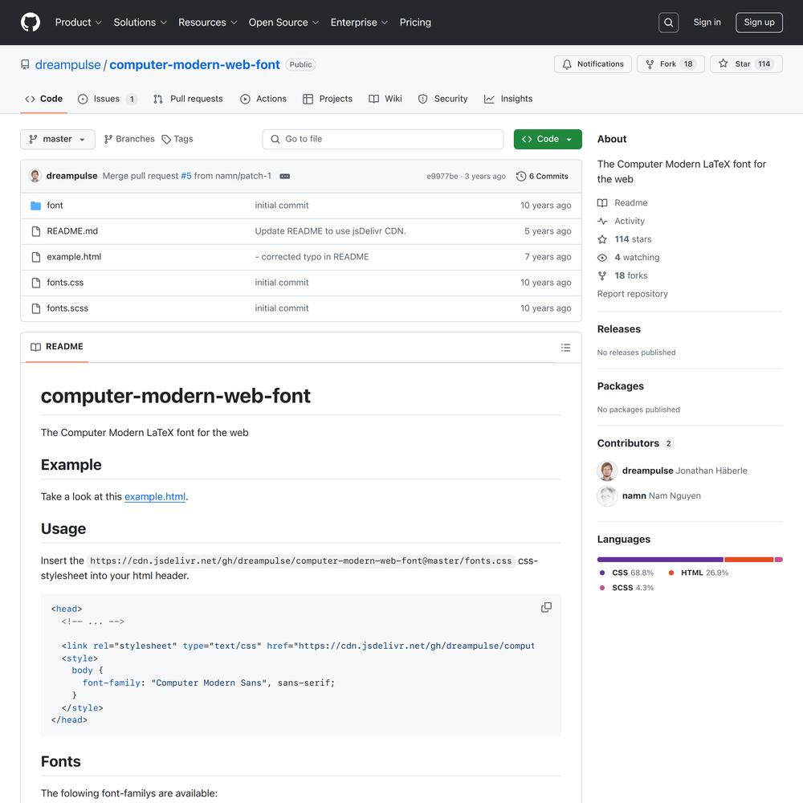The image size is (803, 803).
Task: Click the SCSS 4.3% language entry
Action: click(626, 588)
